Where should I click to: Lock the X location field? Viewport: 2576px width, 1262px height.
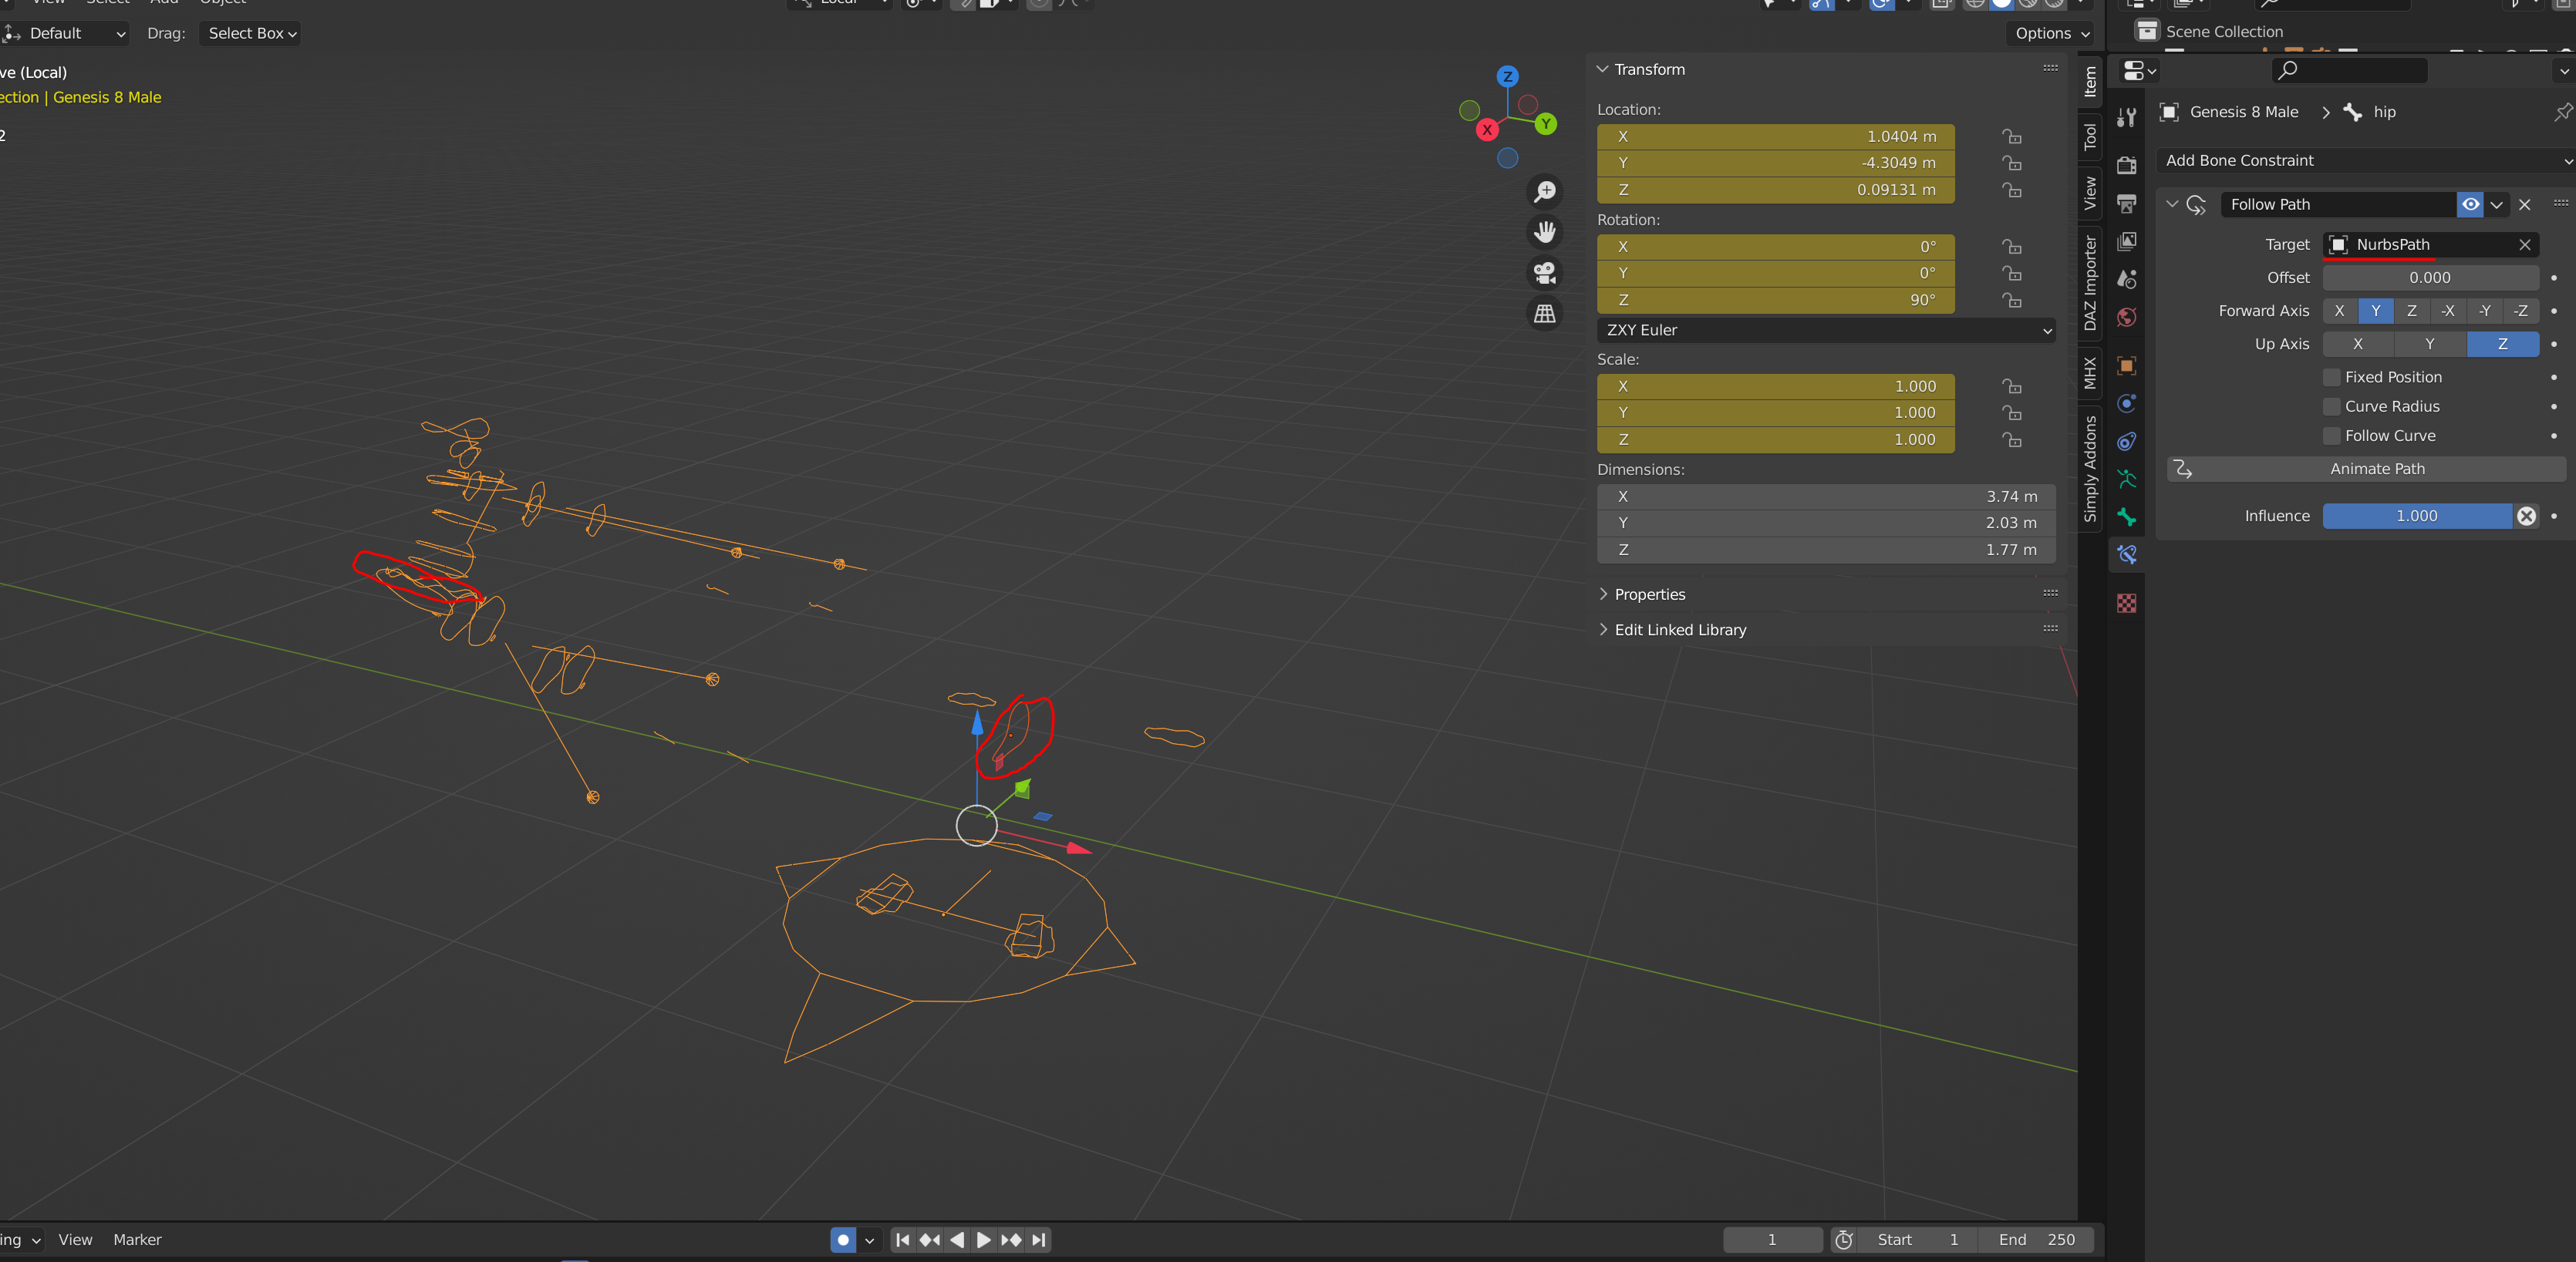point(2012,137)
